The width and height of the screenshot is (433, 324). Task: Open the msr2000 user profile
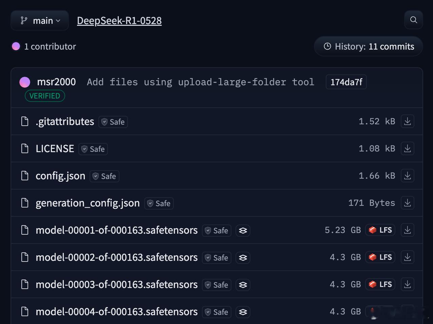[56, 82]
